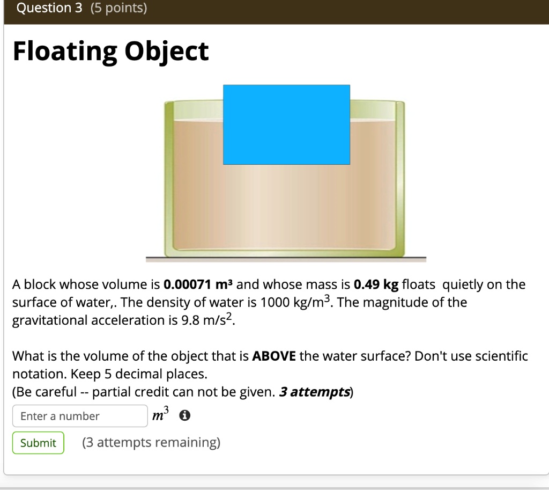Select the Floating Object title

tap(110, 51)
